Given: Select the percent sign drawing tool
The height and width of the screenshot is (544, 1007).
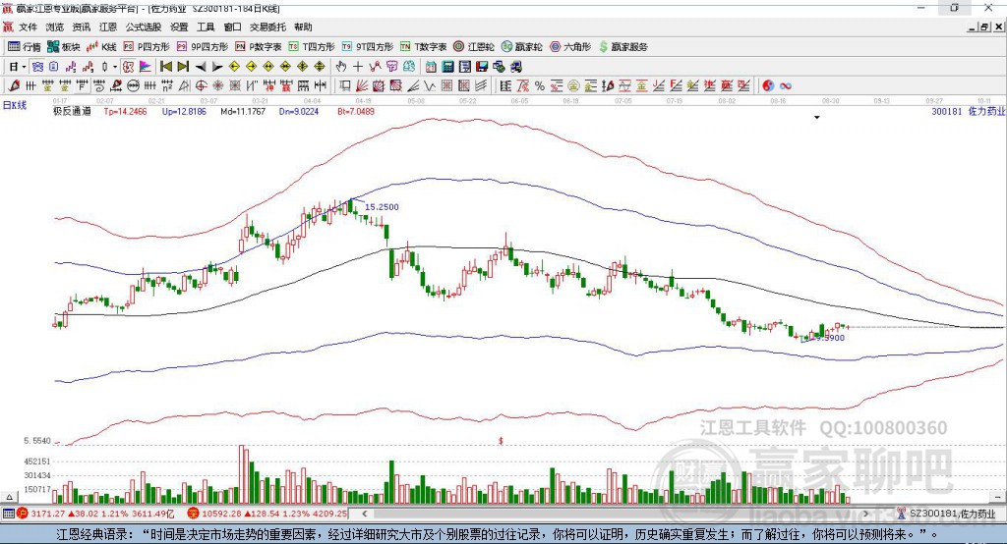Looking at the screenshot, I should [540, 85].
